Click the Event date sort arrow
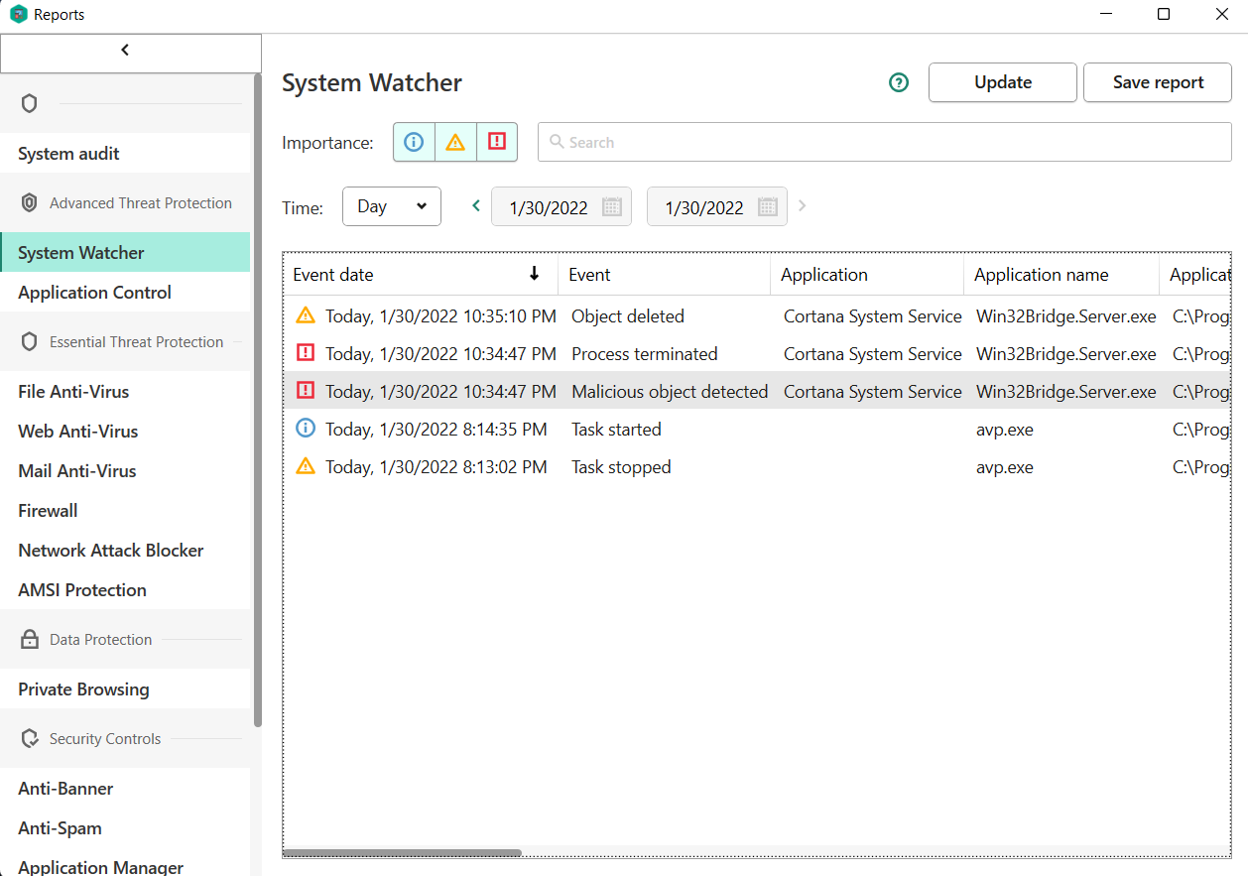The height and width of the screenshot is (876, 1248). click(535, 275)
